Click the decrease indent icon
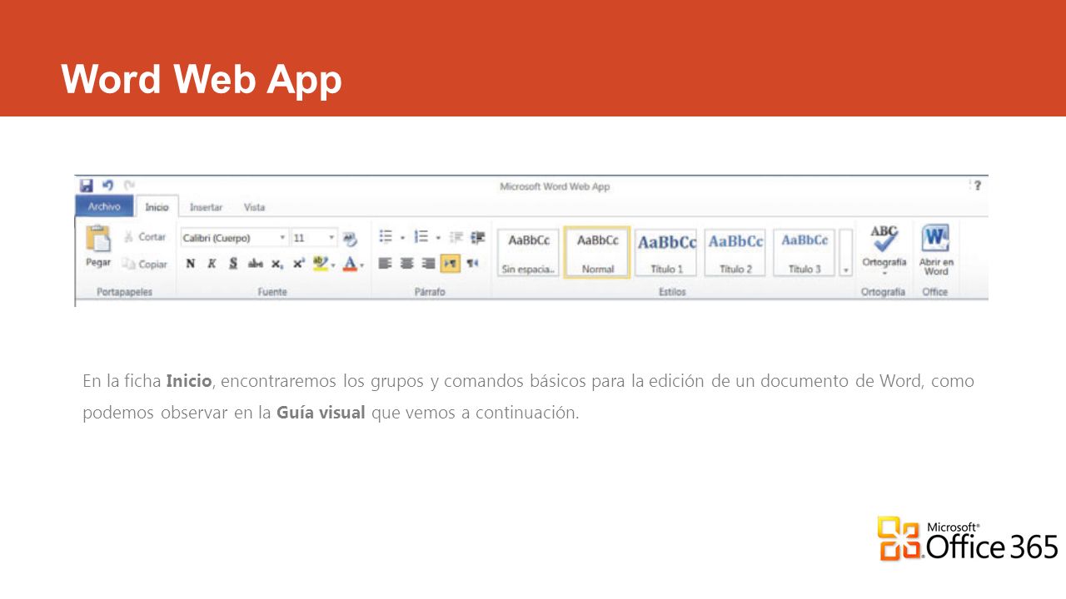This screenshot has width=1066, height=599. coord(456,237)
